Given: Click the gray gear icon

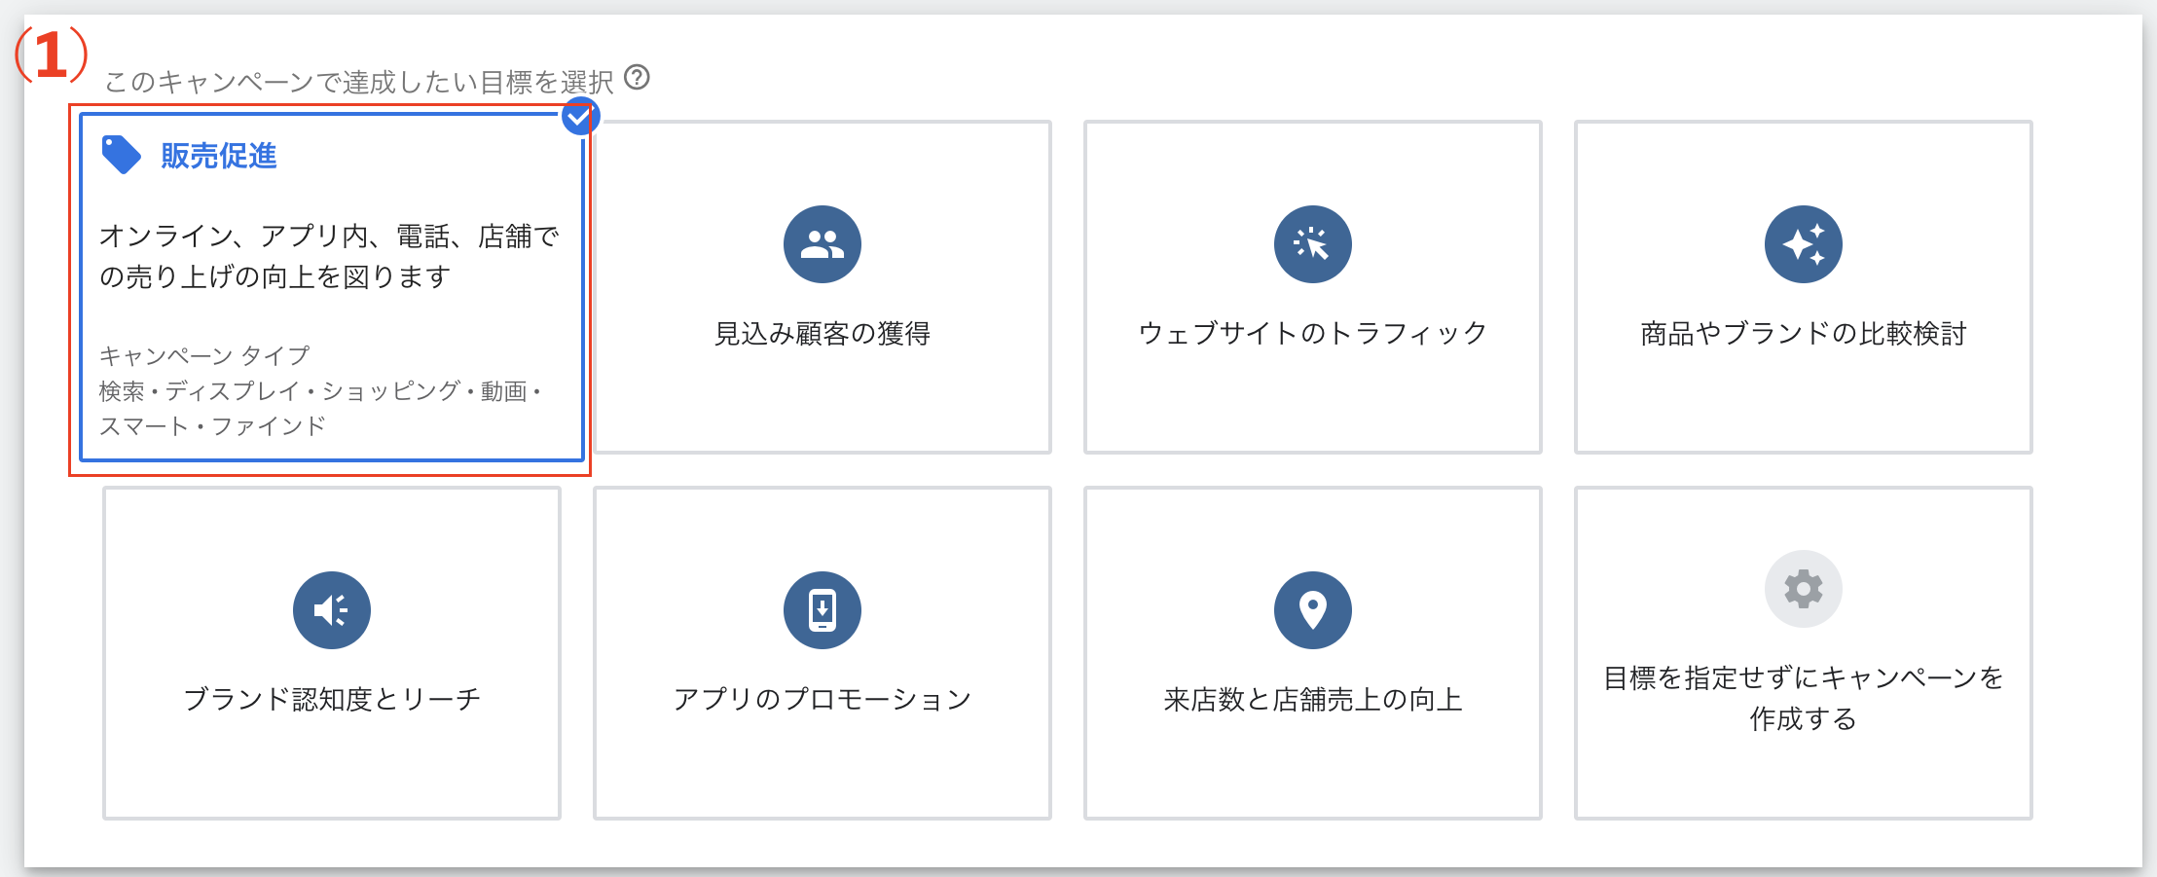Looking at the screenshot, I should point(1804,589).
